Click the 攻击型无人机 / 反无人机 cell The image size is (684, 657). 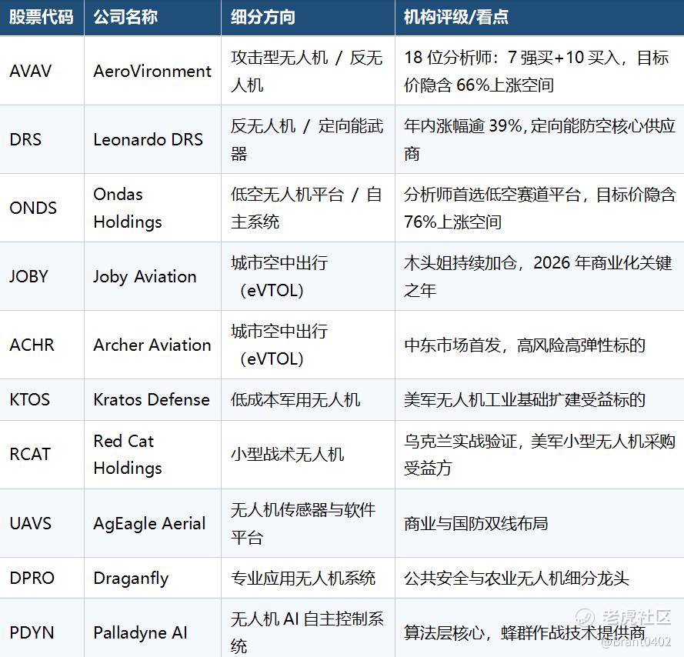308,71
